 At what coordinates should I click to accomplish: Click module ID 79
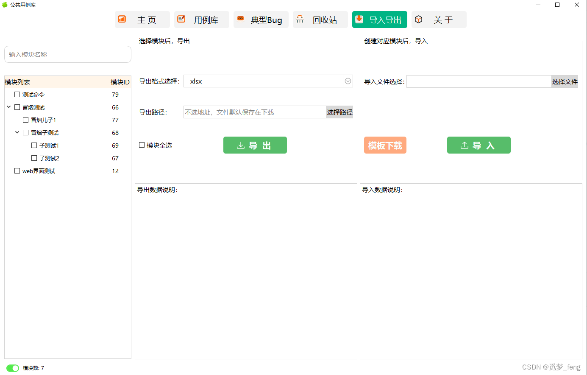[x=115, y=95]
